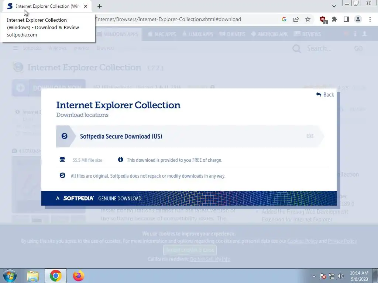Click the share page icon
The height and width of the screenshot is (283, 378).
(x=296, y=19)
